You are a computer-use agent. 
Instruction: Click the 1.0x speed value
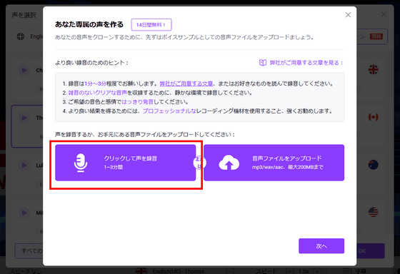304,271
